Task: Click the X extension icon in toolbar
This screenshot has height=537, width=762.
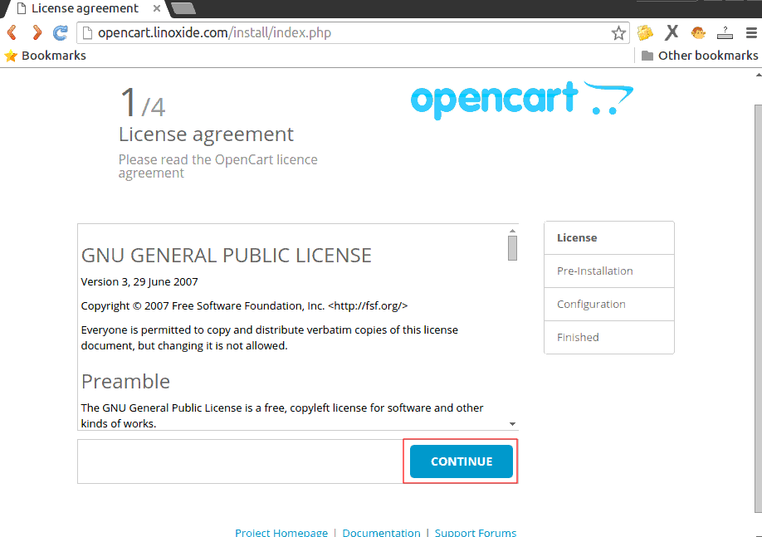Action: [x=672, y=32]
